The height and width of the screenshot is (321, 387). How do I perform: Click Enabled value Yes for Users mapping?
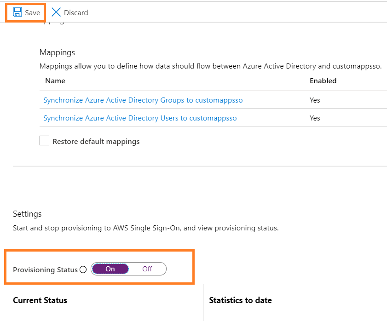(x=315, y=118)
